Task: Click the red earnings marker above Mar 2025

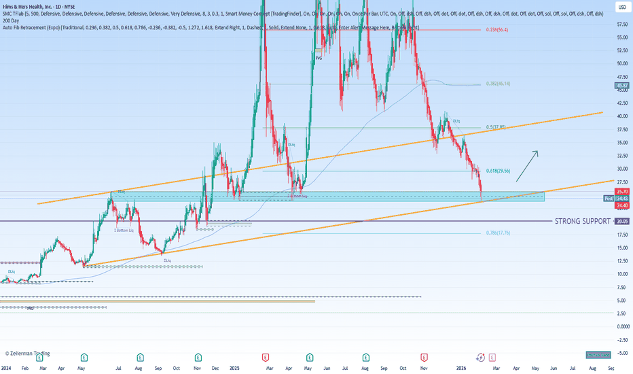Action: click(266, 358)
